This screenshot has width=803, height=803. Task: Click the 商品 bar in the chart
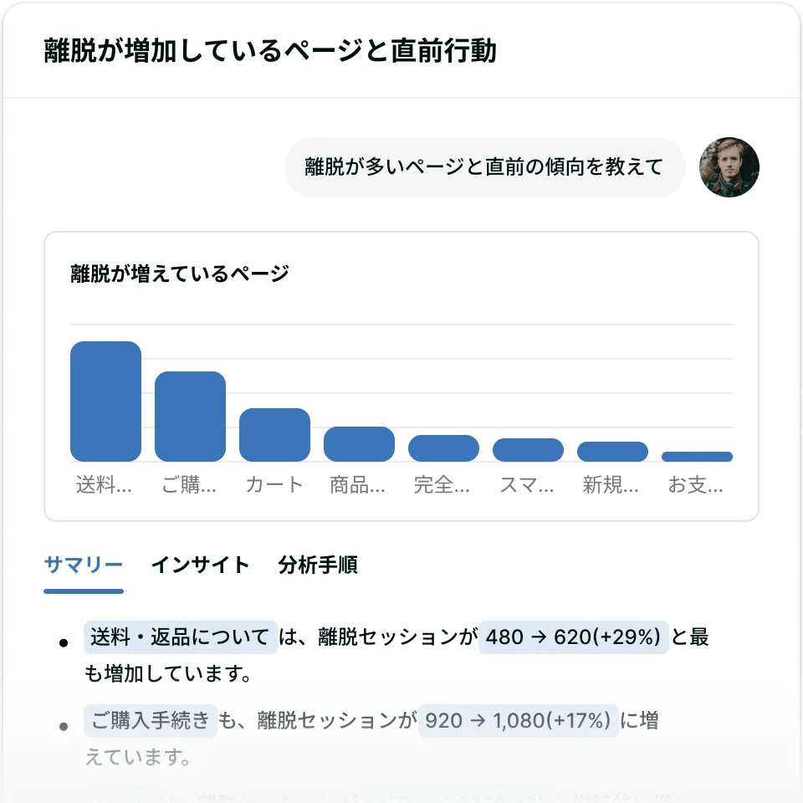(359, 444)
